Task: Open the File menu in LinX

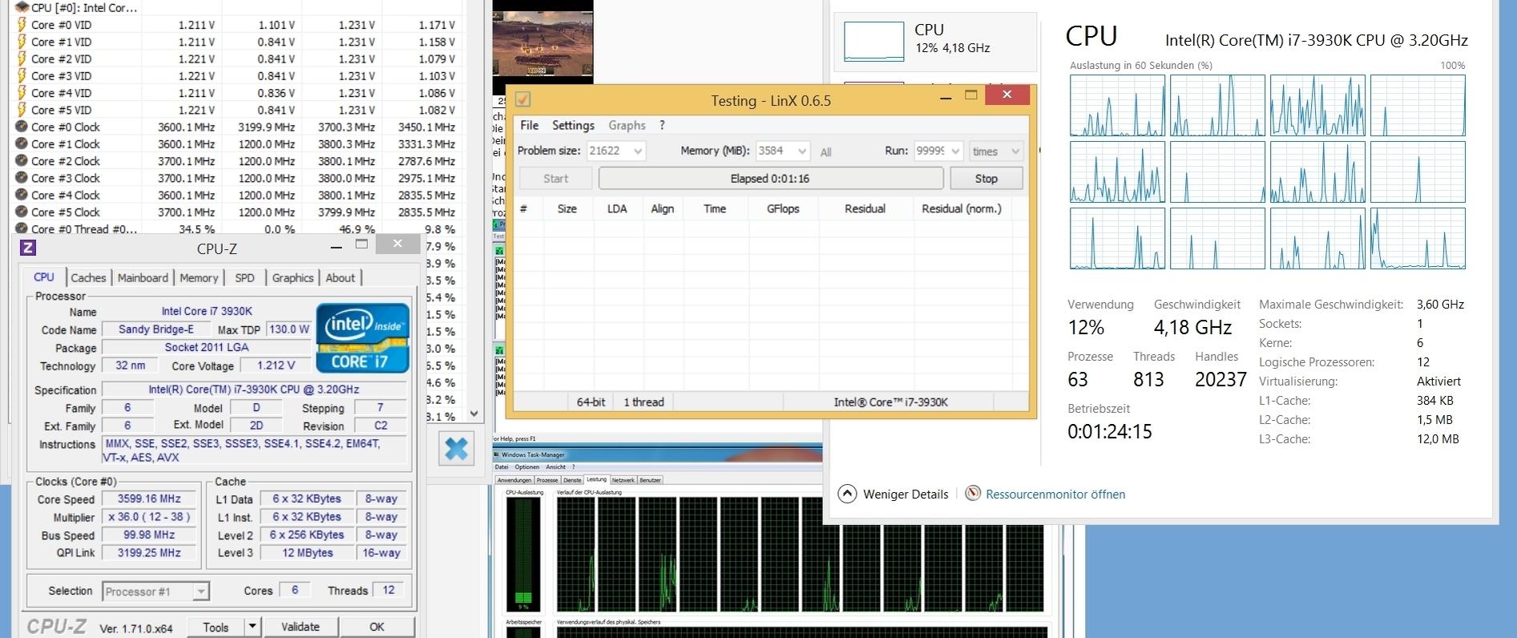Action: (x=529, y=125)
